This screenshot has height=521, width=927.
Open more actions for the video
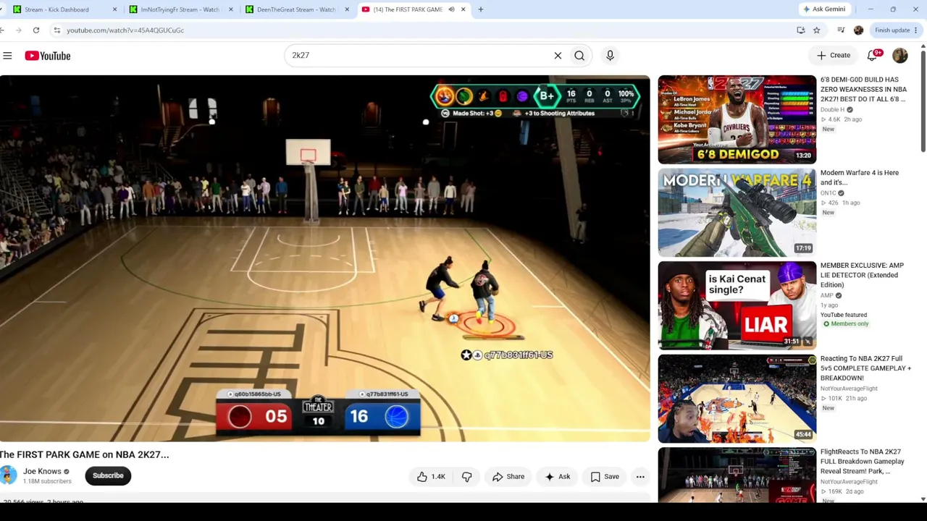point(640,476)
